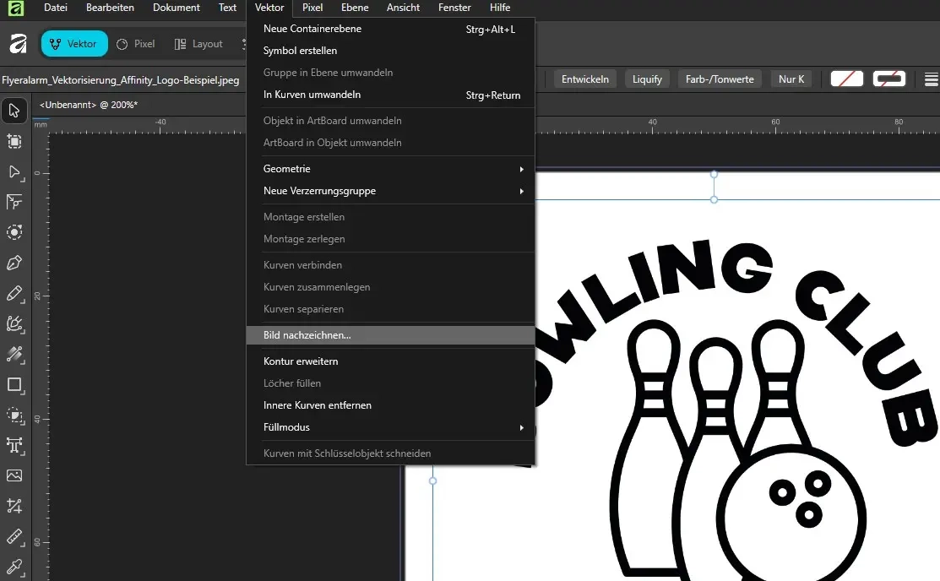The image size is (940, 581).
Task: Switch to the <Unbenannt> @ 200% tab
Action: (89, 105)
